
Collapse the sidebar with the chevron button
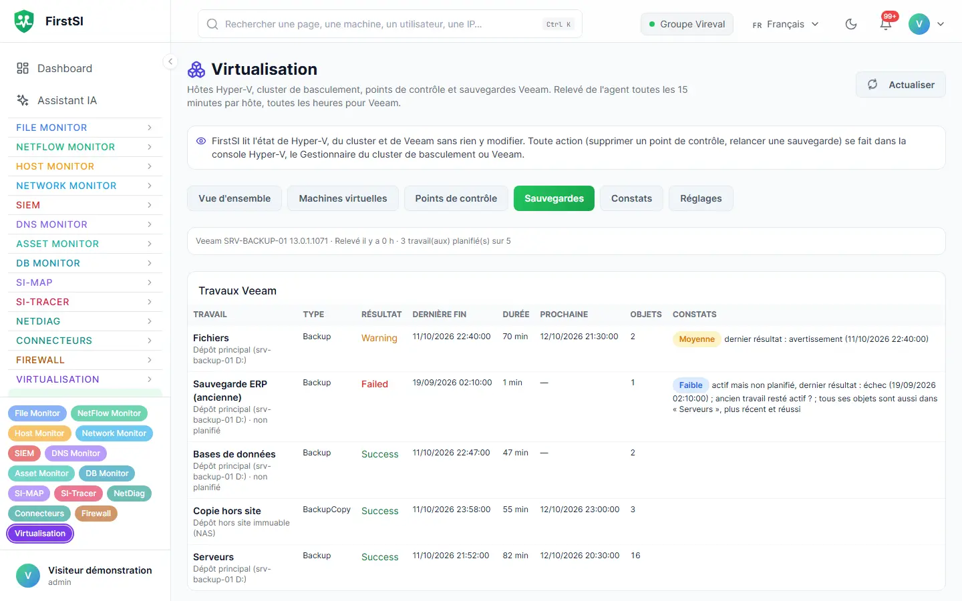pyautogui.click(x=170, y=61)
